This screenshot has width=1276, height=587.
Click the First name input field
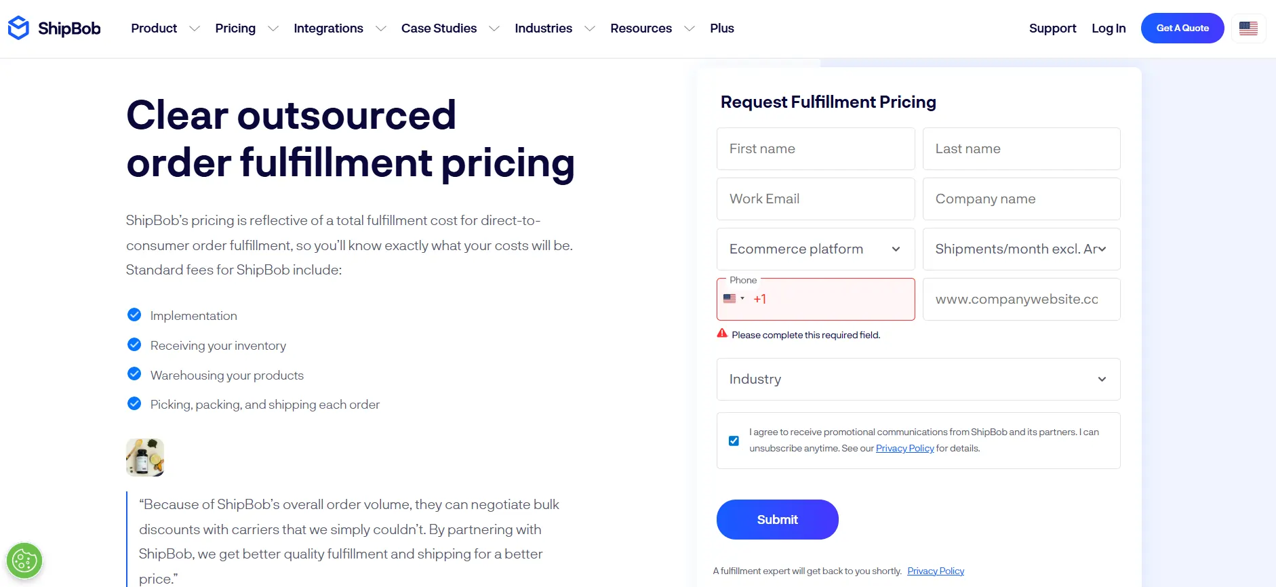[815, 148]
